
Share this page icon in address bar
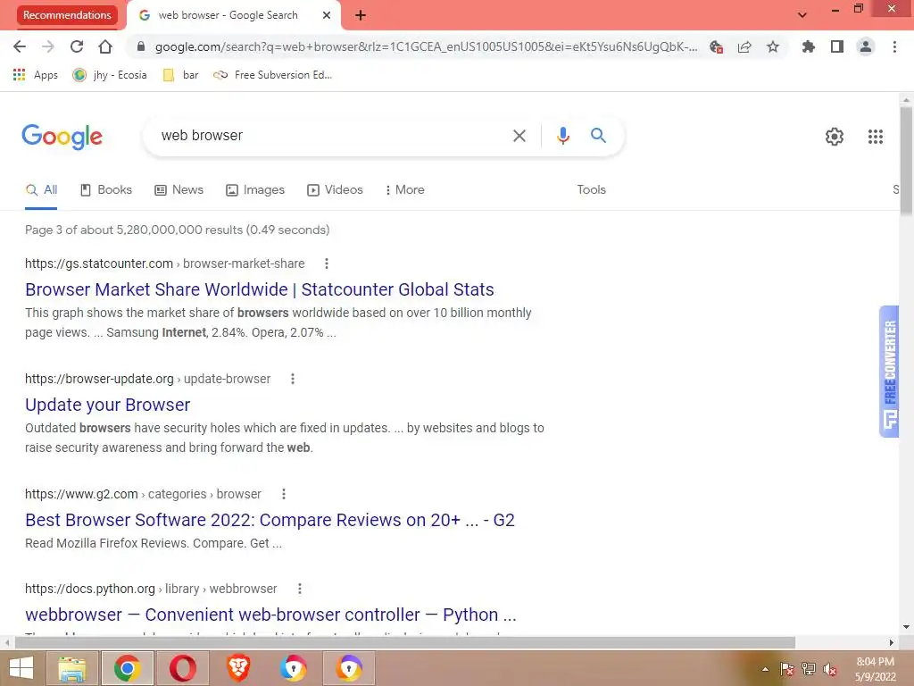744,46
